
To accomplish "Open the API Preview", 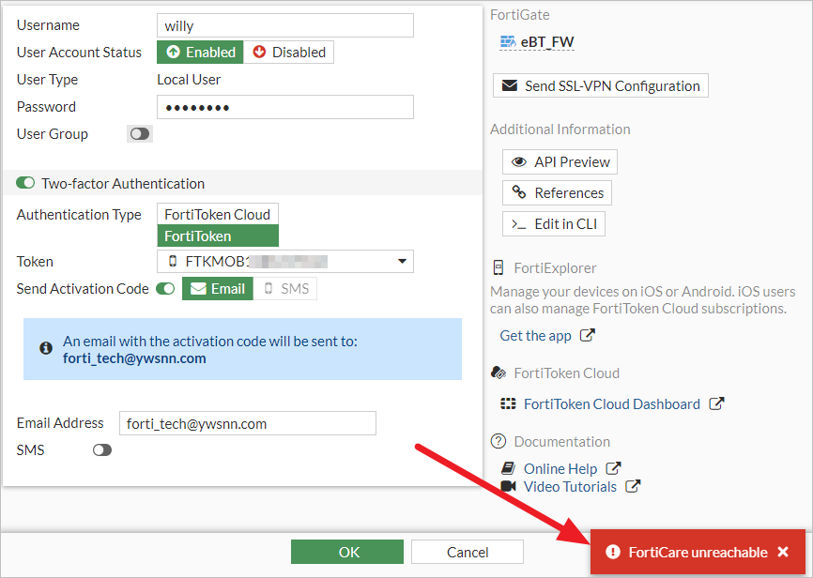I will coord(560,161).
